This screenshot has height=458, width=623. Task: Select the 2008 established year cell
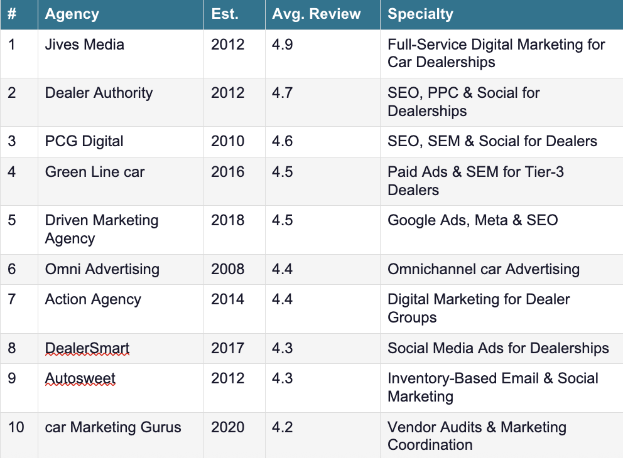click(227, 269)
